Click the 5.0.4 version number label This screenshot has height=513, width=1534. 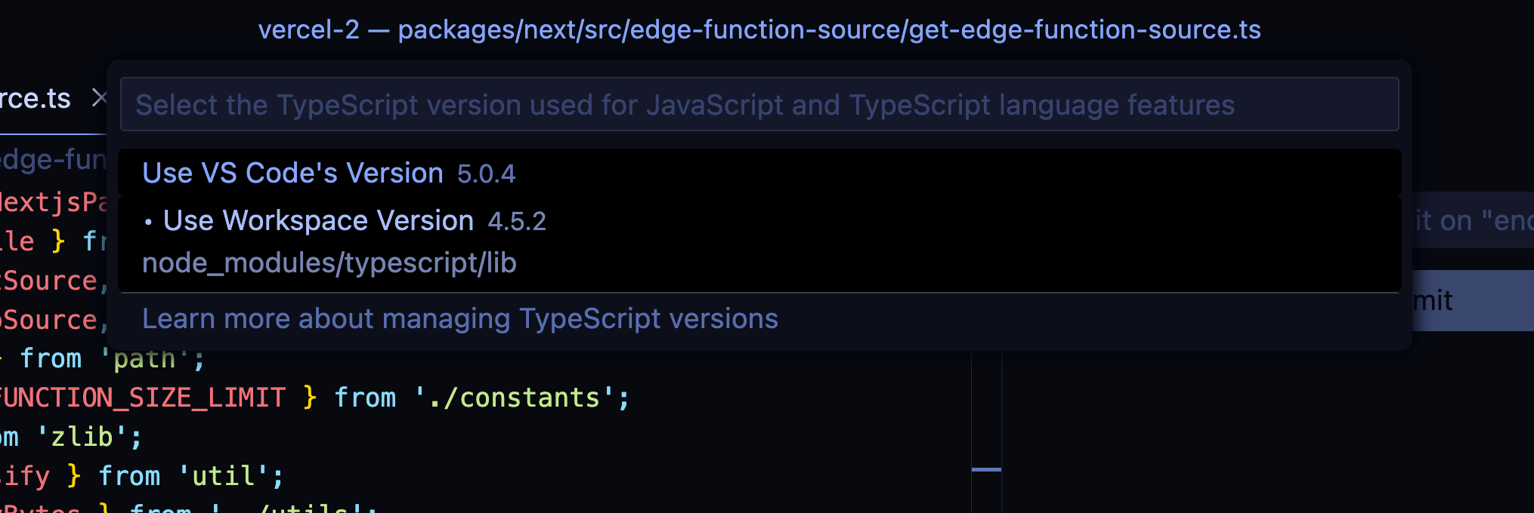[x=486, y=174]
